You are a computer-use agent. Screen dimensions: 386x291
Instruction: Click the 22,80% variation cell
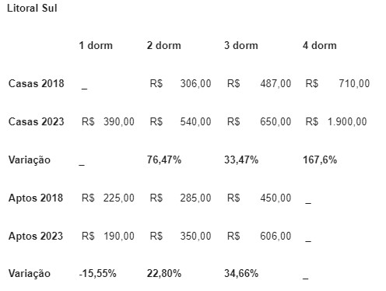click(x=164, y=273)
